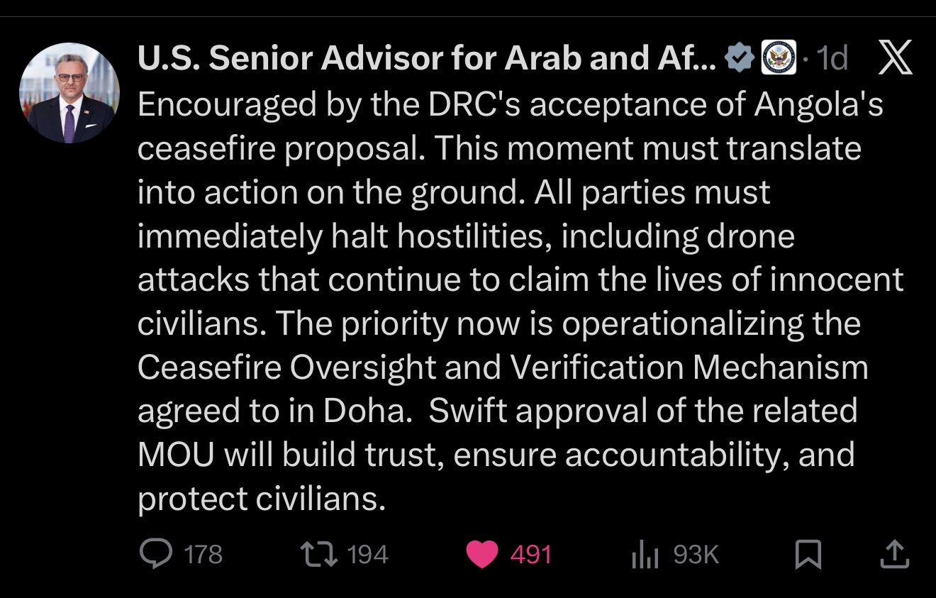
Task: Click the 178 replies count
Action: [x=203, y=555]
